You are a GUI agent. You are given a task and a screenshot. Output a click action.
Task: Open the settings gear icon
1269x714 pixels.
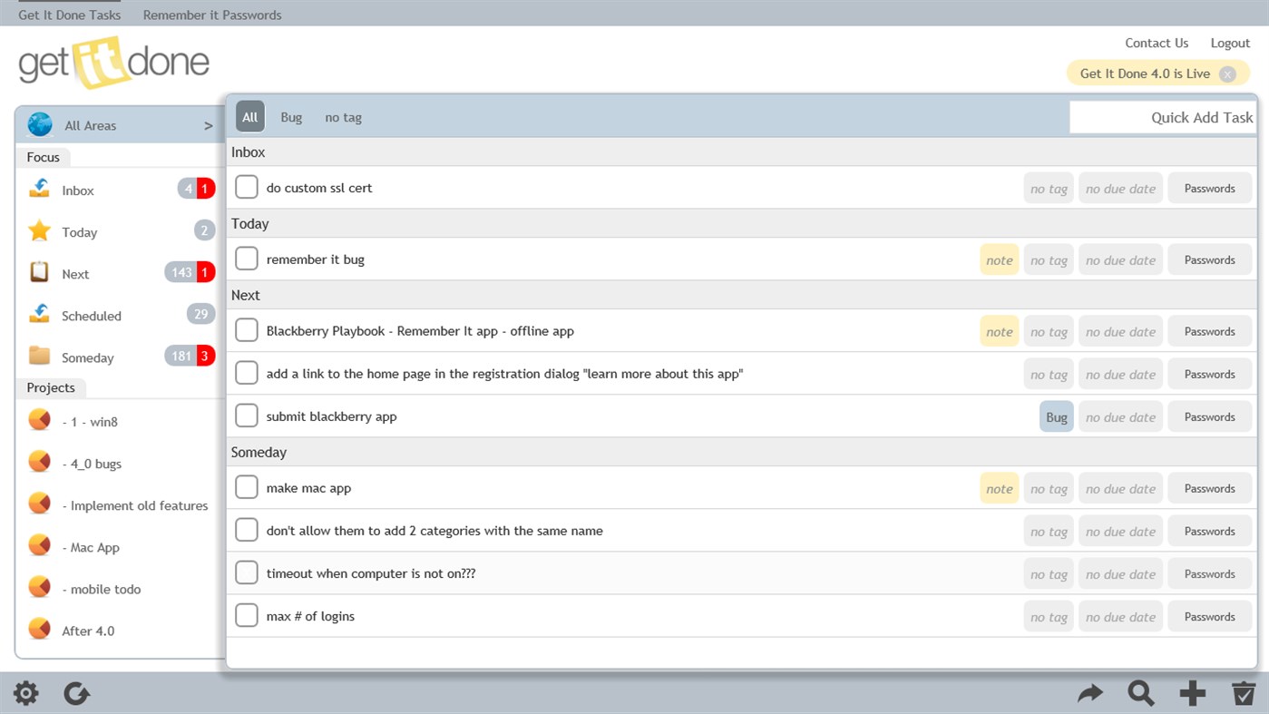click(x=25, y=693)
